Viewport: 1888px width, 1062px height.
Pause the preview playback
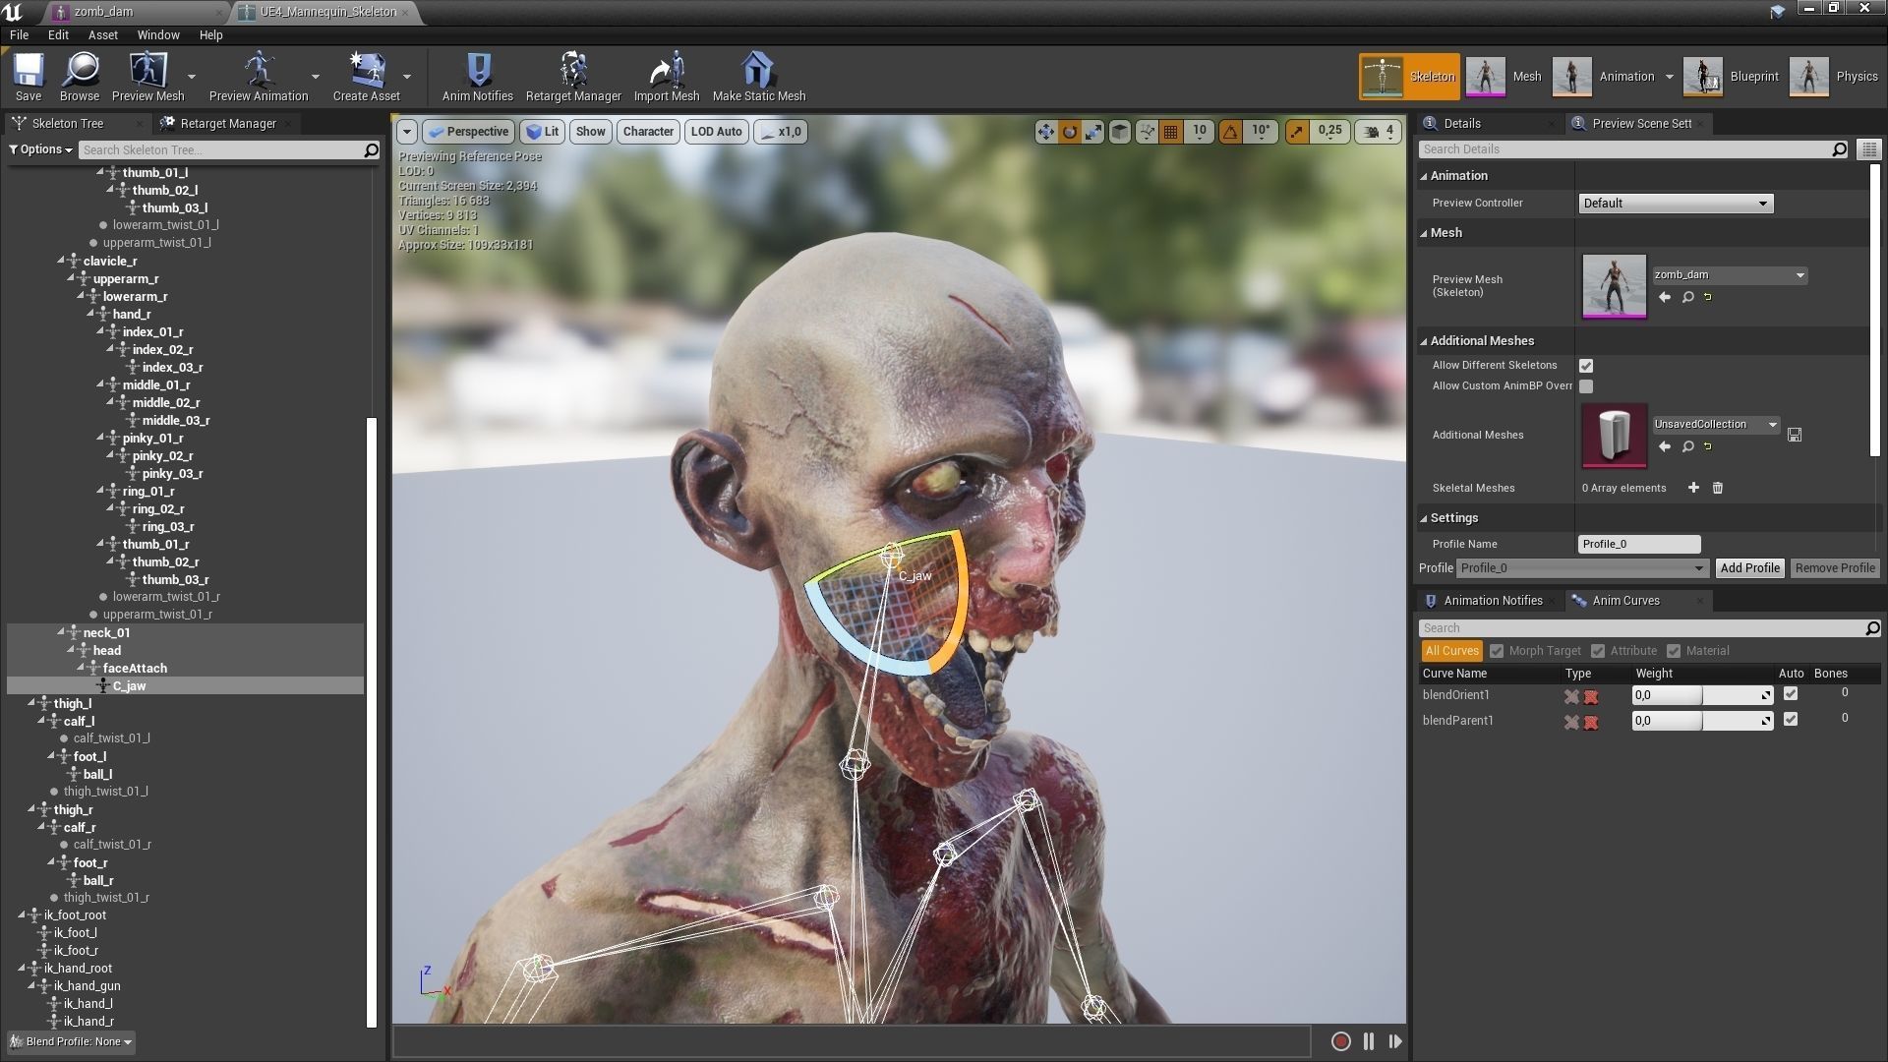coord(1369,1041)
